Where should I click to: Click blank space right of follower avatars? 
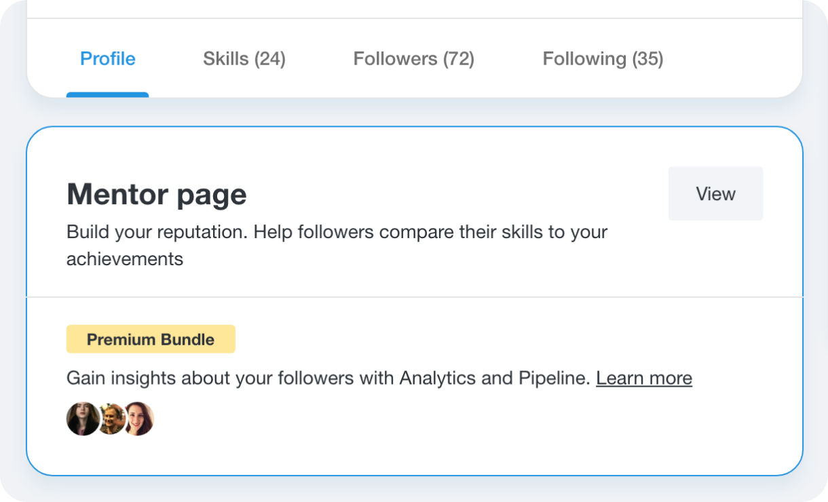point(475,419)
